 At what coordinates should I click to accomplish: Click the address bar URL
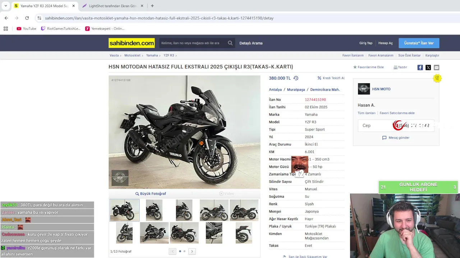tap(159, 18)
